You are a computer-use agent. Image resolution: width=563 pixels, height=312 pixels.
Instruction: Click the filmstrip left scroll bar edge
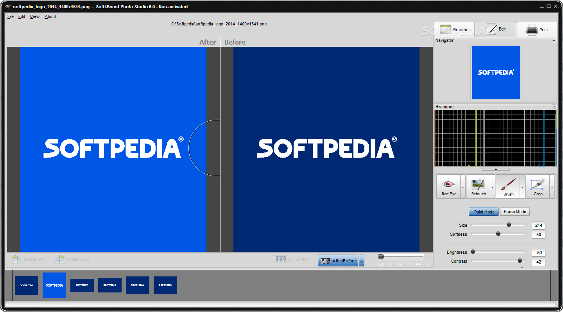pos(9,285)
